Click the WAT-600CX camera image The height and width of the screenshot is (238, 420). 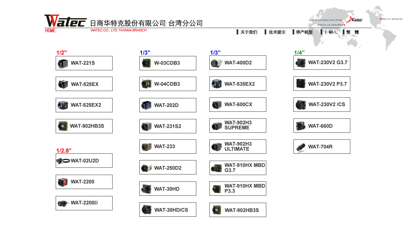[x=217, y=105]
